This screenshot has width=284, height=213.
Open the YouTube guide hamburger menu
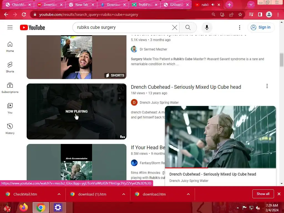coord(10,27)
